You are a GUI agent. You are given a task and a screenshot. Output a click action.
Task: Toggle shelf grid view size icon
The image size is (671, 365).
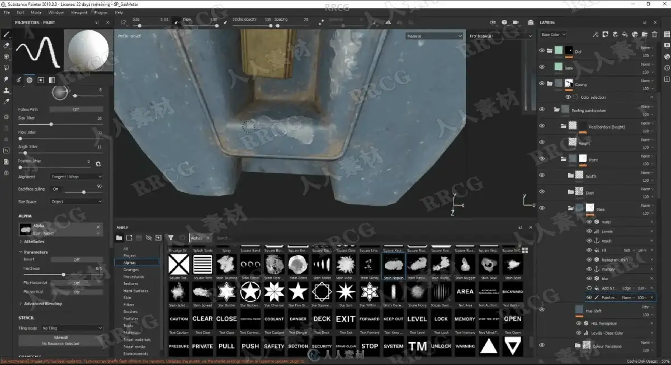point(525,250)
